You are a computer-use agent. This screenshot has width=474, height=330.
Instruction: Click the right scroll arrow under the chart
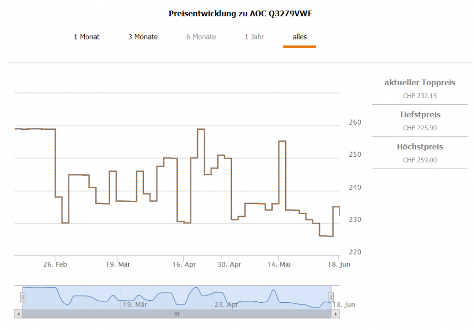tap(335, 314)
